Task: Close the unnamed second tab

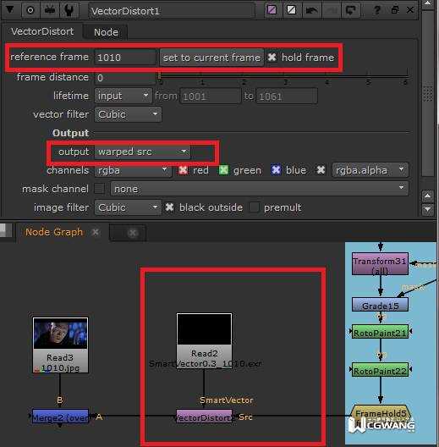Action: click(x=133, y=233)
